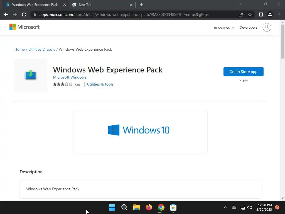Bookmark this page with the star
Viewport: 285px width, 214px height.
click(250, 14)
